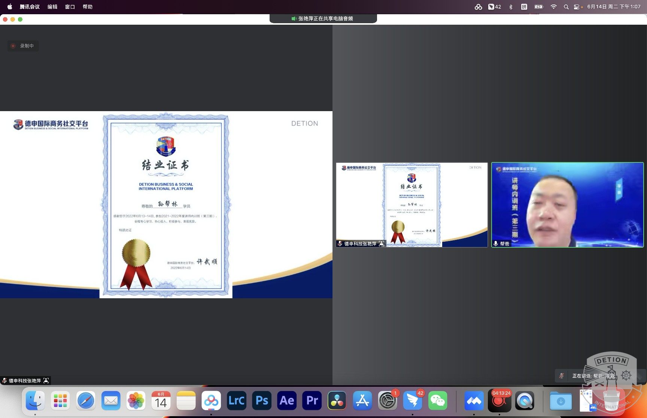The width and height of the screenshot is (647, 418).
Task: Open the 编辑 menu
Action: 52,7
